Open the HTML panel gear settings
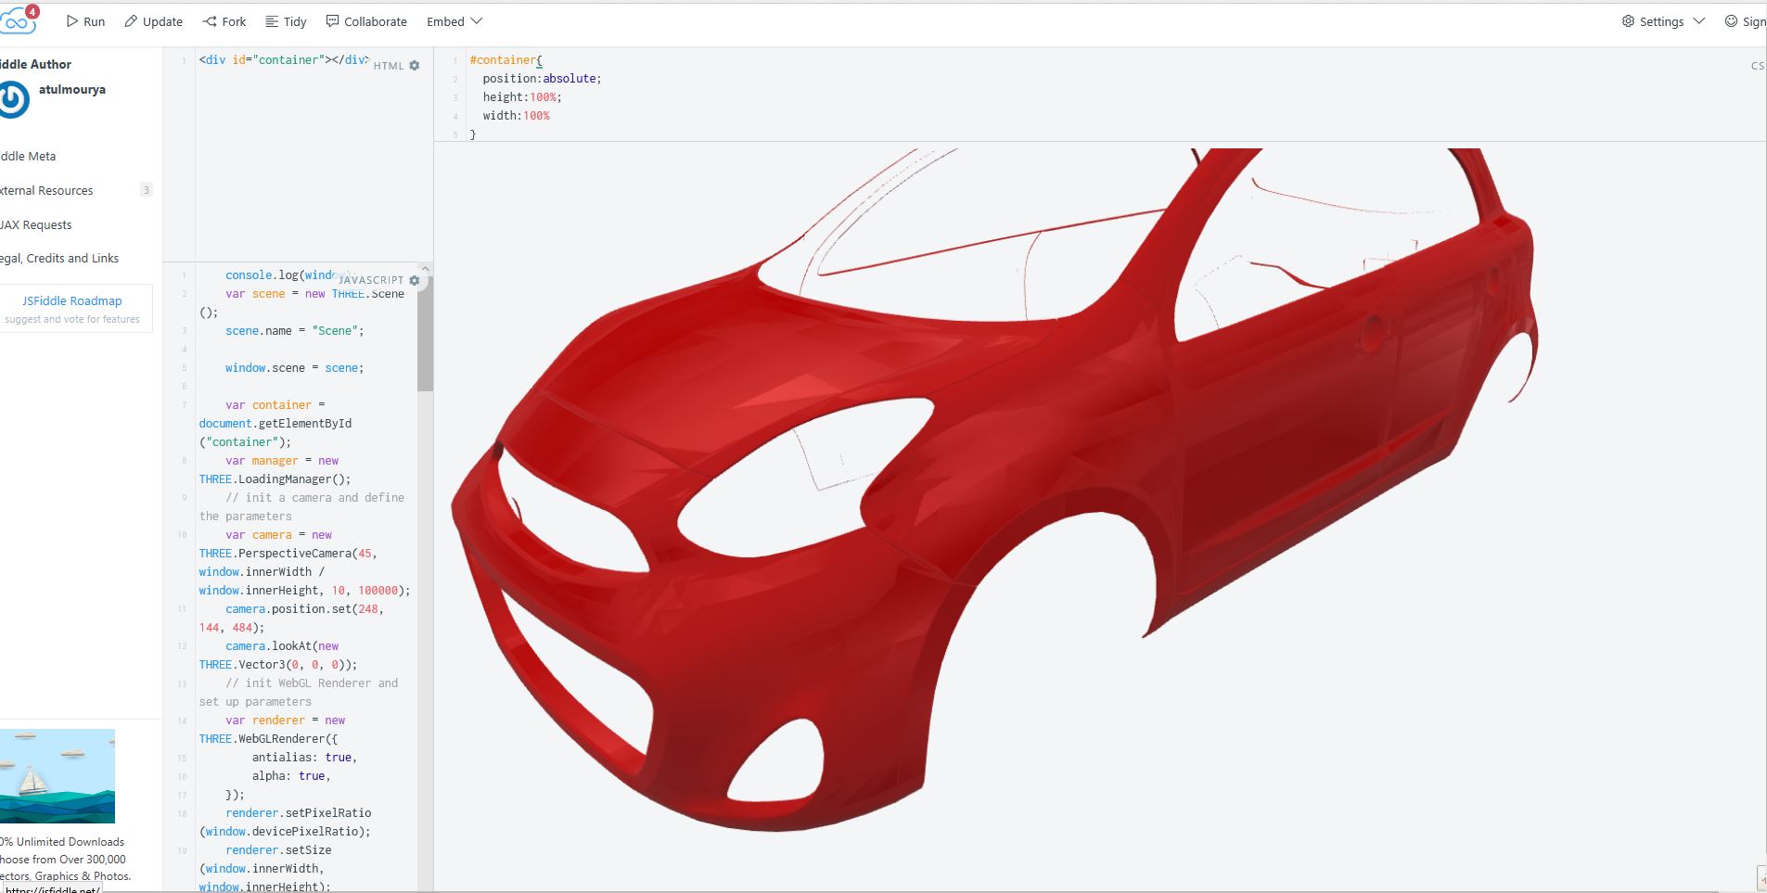 point(415,66)
